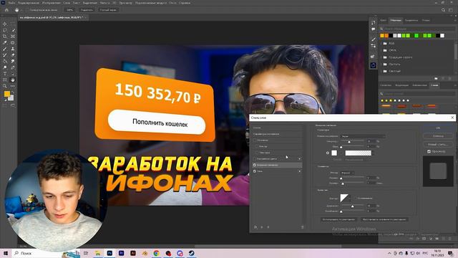This screenshot has height=258, width=458.
Task: Uncheck the Drop Shadow effect checkbox
Action: click(x=255, y=171)
